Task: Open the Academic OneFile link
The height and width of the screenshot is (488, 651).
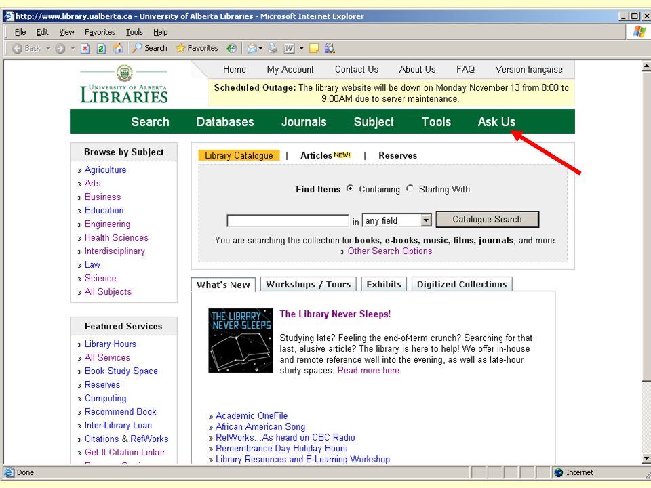Action: (252, 415)
